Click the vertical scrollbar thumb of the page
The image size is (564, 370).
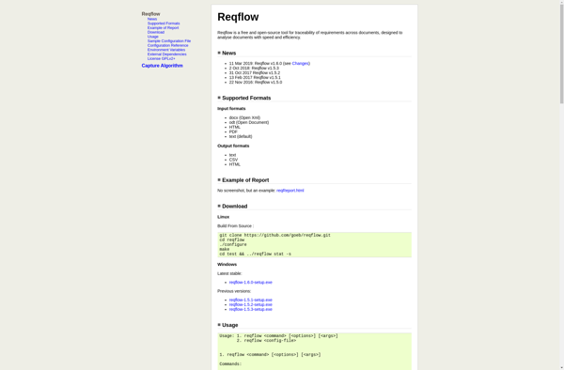pyautogui.click(x=561, y=54)
